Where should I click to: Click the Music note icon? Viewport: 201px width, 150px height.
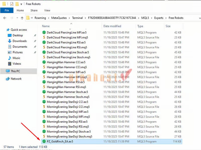pos(10,58)
